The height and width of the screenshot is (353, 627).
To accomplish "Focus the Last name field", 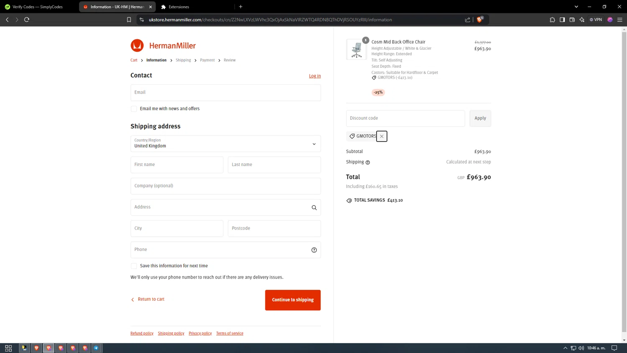I will coord(274,165).
